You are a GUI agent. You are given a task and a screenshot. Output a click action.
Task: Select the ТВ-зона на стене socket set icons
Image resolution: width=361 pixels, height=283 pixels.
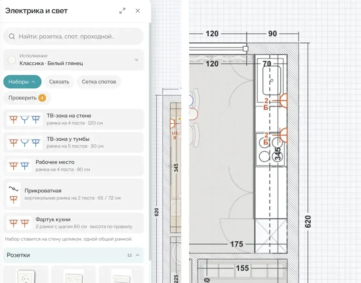(25, 119)
